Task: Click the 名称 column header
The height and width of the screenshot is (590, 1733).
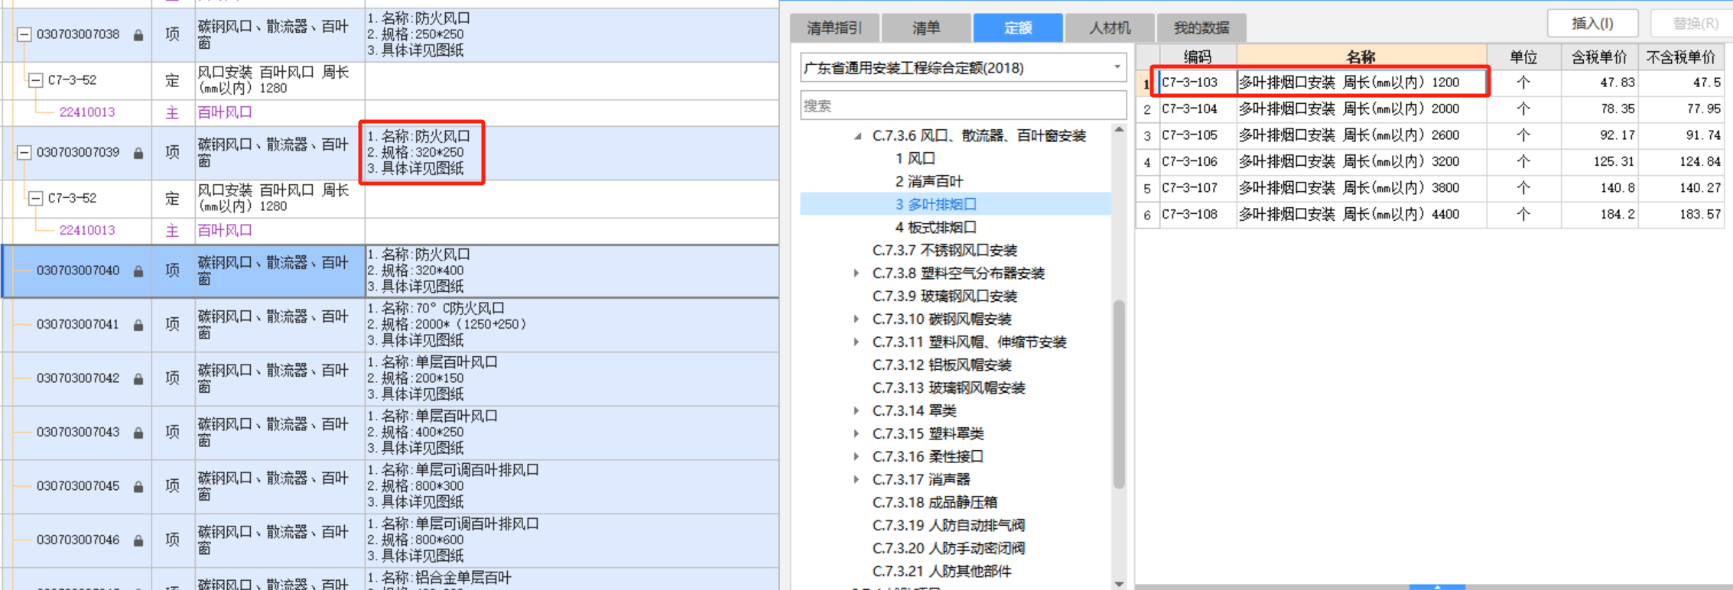Action: [x=1361, y=57]
